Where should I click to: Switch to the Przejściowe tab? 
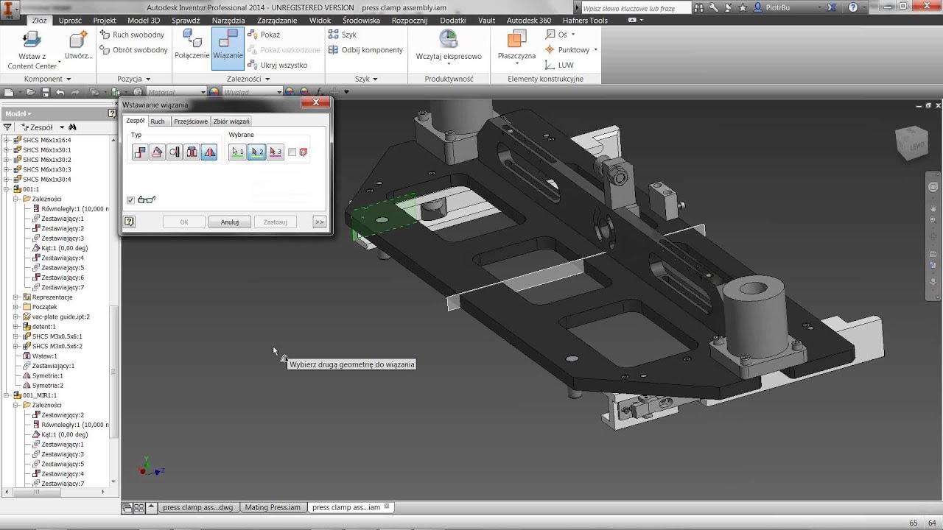click(x=191, y=121)
